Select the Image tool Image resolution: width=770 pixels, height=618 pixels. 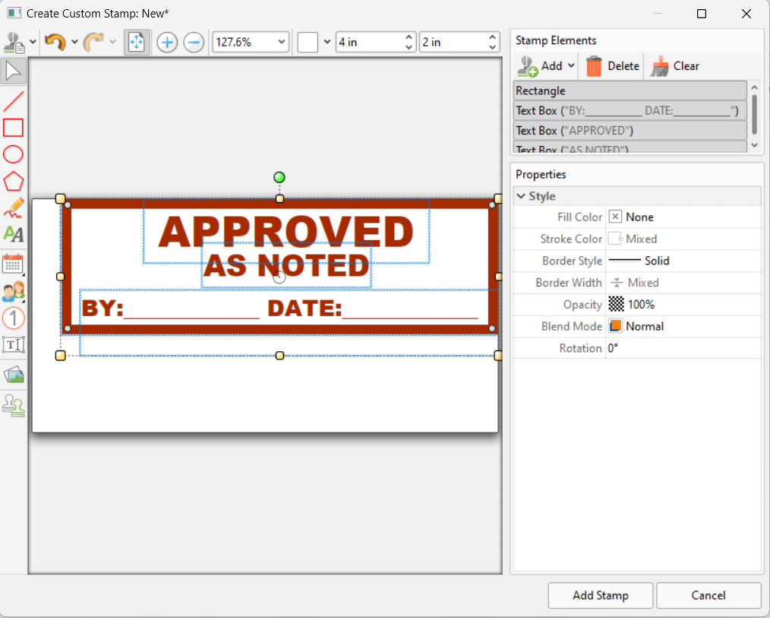coord(13,375)
